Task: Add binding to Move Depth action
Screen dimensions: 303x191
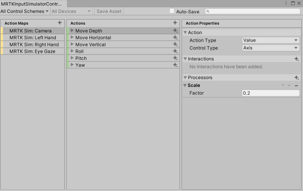Action: [175, 31]
